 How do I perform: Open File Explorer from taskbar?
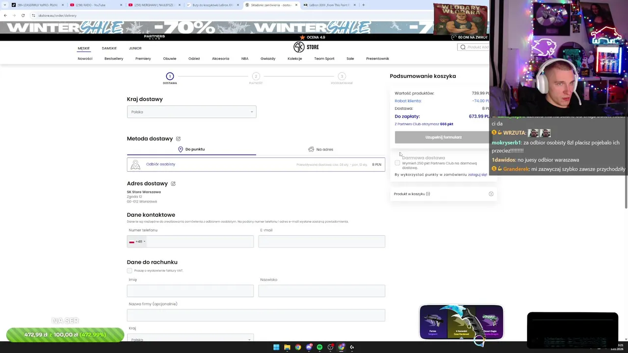(287, 347)
